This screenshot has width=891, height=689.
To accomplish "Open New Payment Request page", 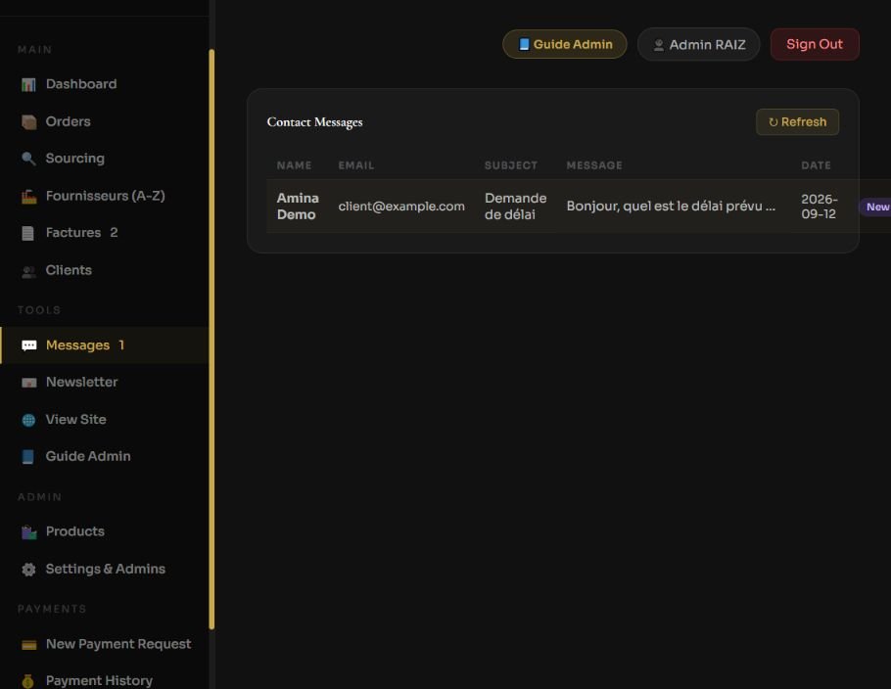I will point(105,644).
